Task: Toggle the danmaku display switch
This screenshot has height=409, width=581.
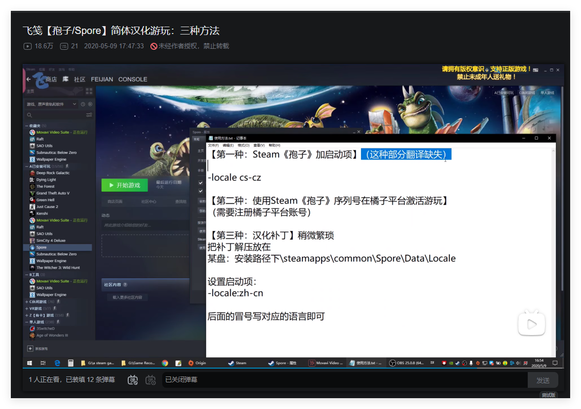Action: 133,380
